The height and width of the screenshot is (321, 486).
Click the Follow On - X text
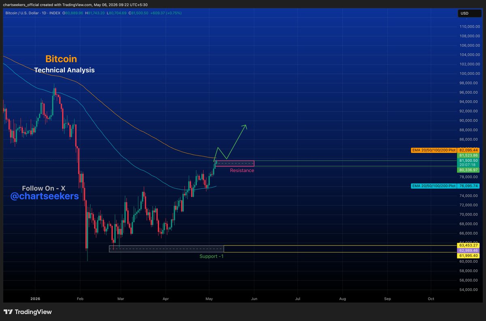[x=44, y=188]
